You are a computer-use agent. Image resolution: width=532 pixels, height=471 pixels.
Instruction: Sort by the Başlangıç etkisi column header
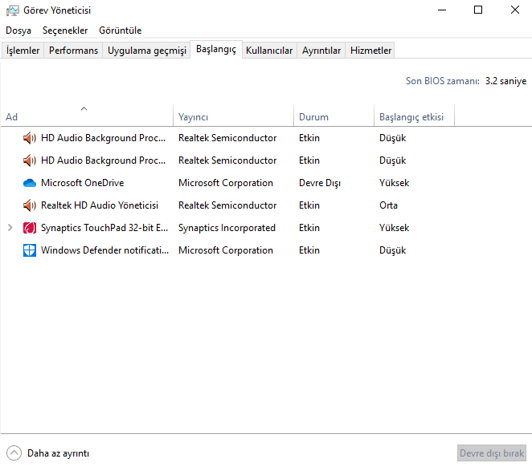tap(414, 117)
